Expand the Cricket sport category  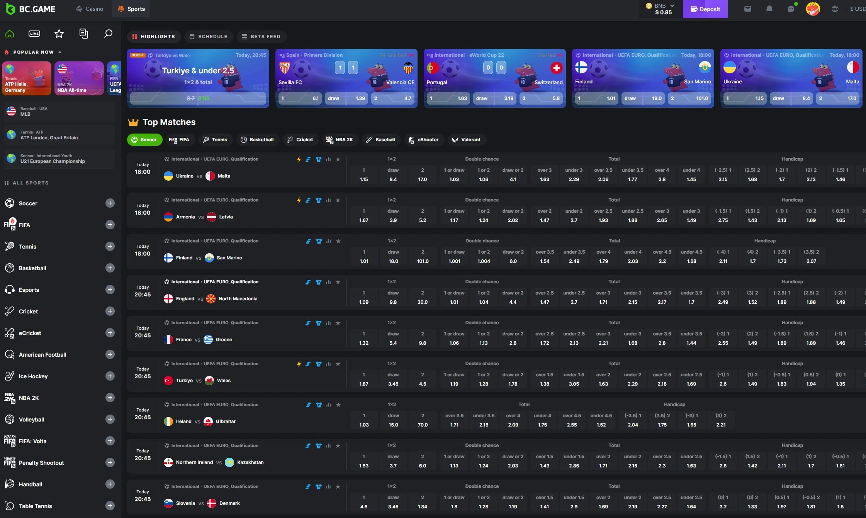[110, 311]
